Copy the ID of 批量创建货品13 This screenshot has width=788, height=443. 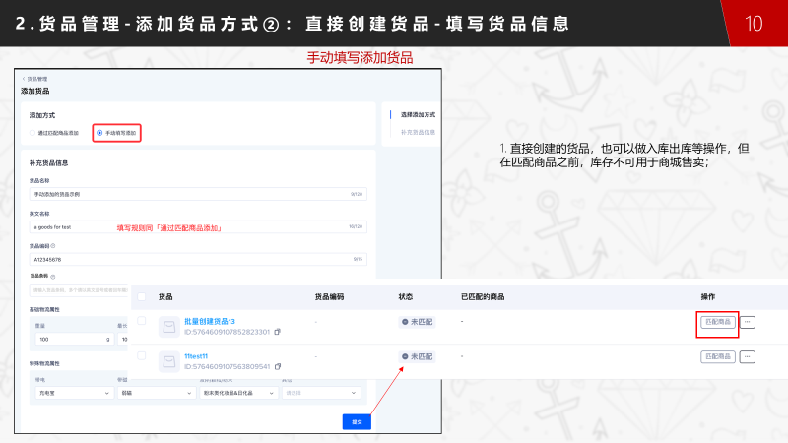point(277,332)
